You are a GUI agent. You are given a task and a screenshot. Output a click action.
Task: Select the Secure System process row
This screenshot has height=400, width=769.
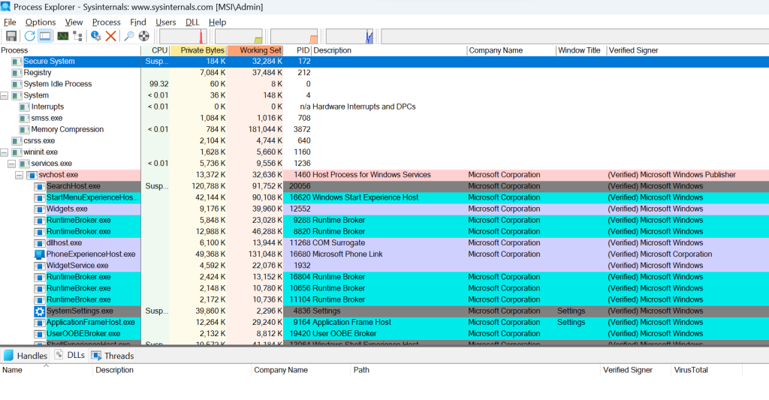(384, 62)
